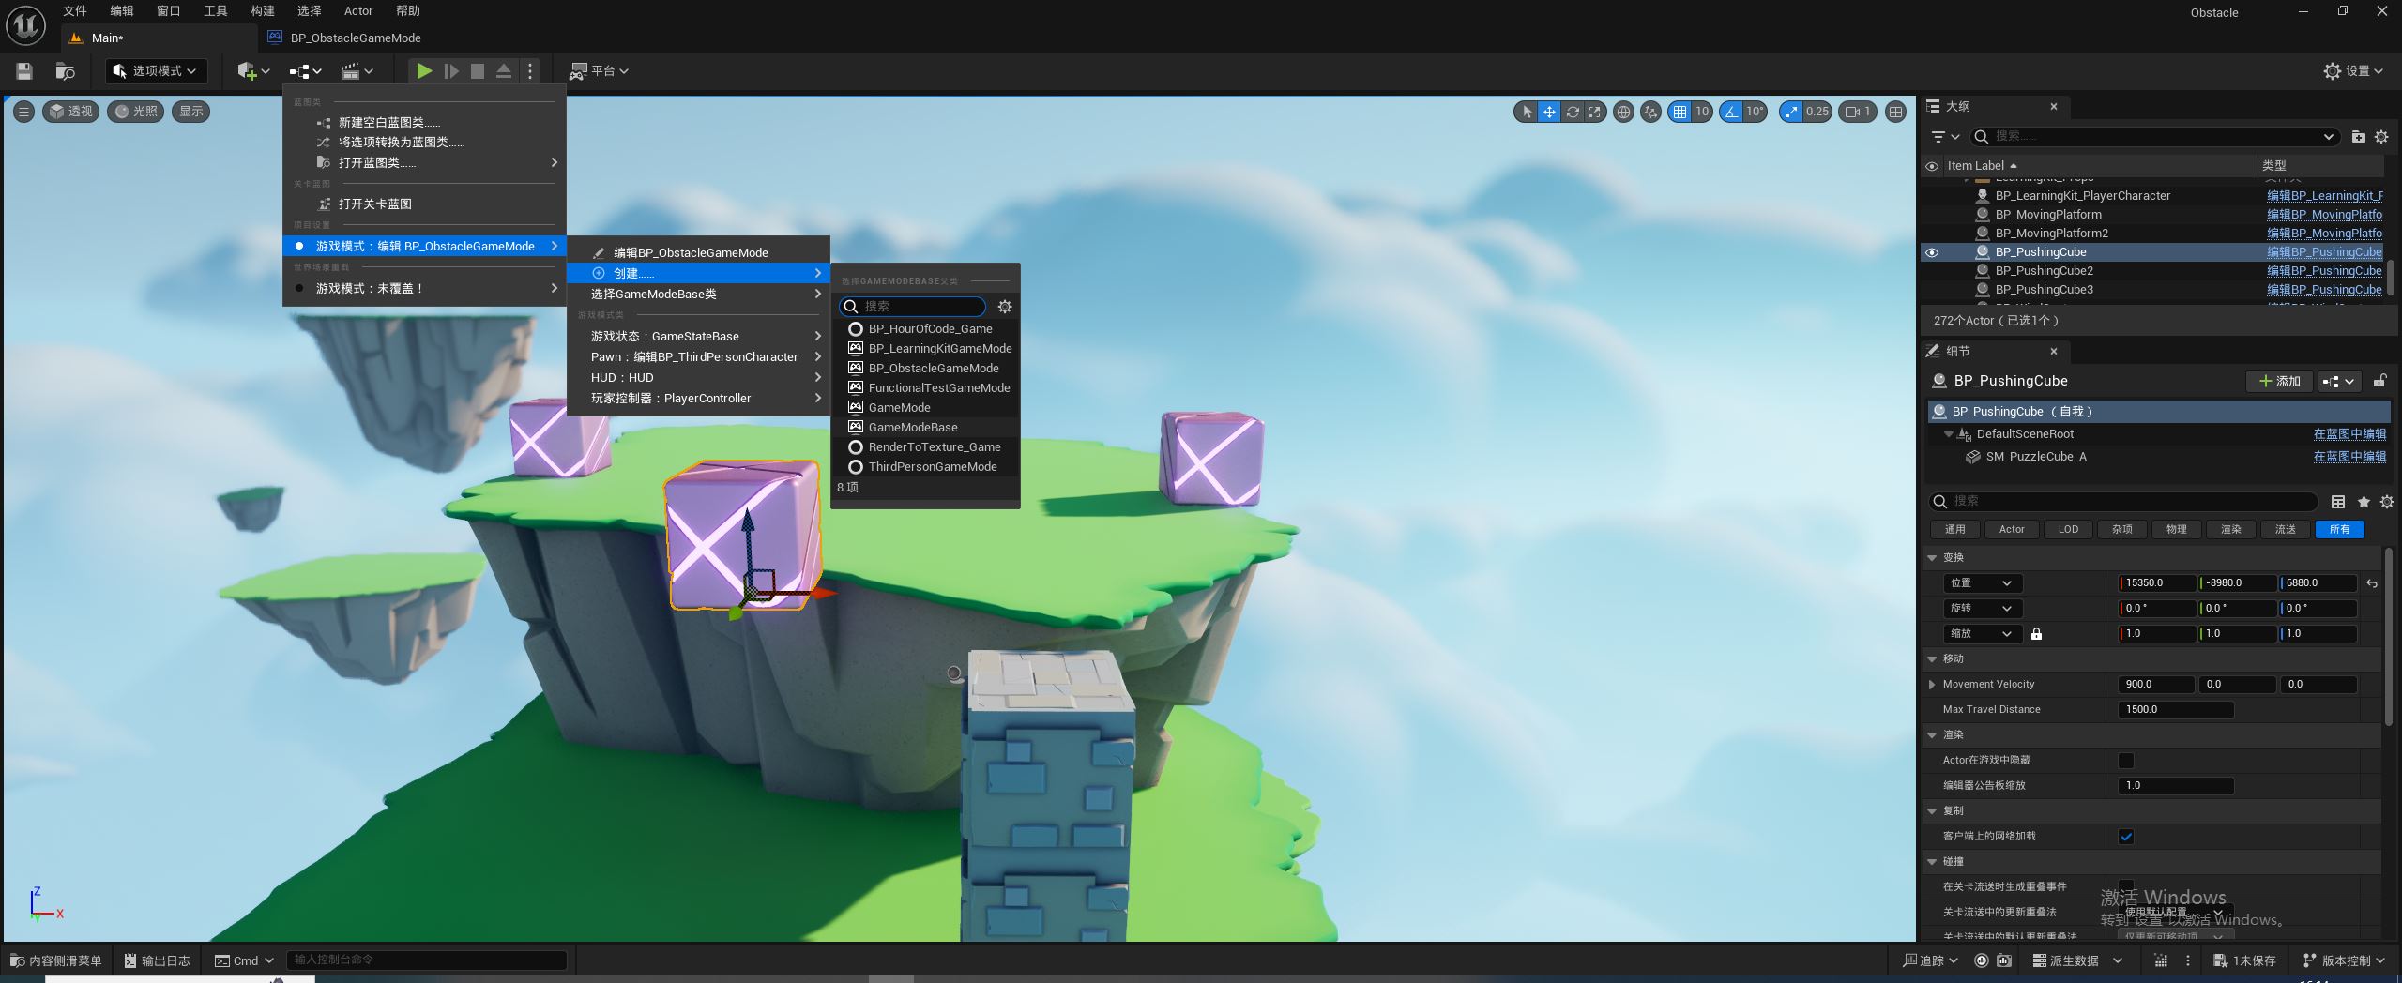2402x983 pixels.
Task: Open the play options three-dot menu
Action: 530,71
